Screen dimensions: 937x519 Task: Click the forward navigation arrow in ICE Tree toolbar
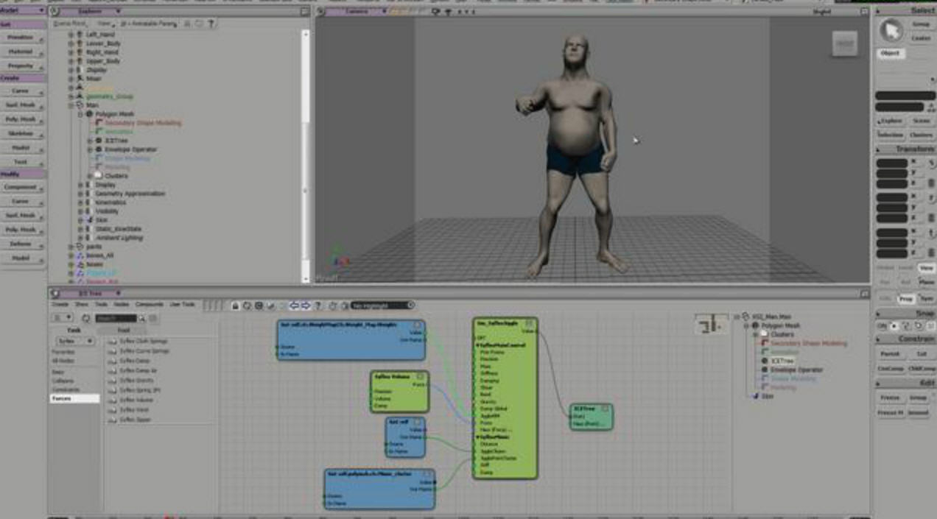click(x=306, y=305)
